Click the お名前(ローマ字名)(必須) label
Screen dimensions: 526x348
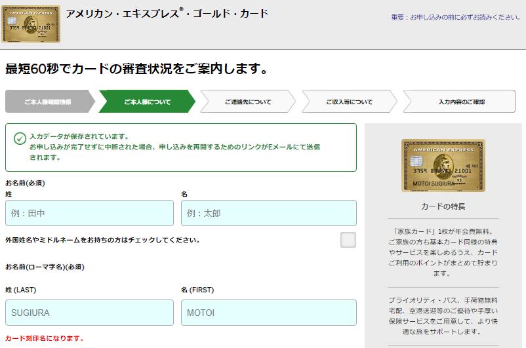(x=45, y=267)
